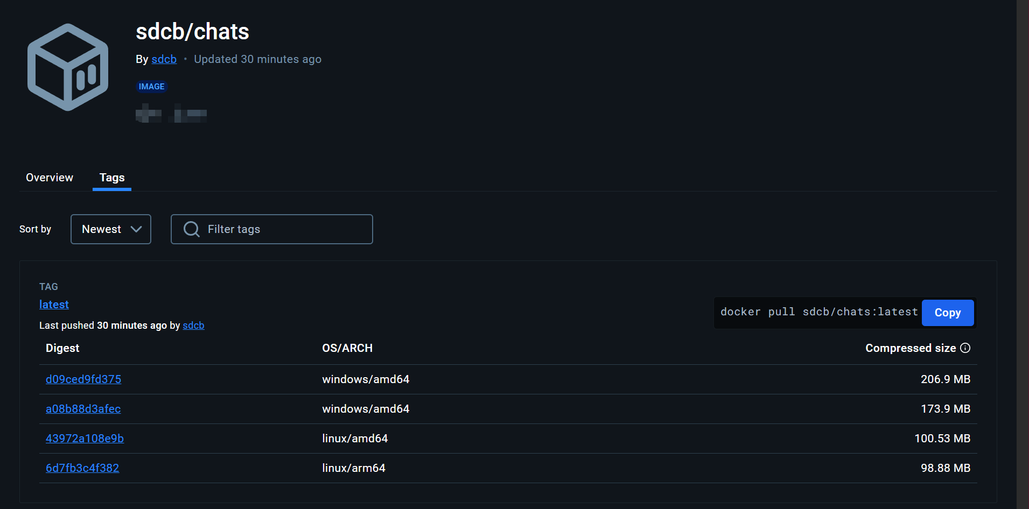Click the docker pull sdcb/chats:latest command text

(x=819, y=312)
